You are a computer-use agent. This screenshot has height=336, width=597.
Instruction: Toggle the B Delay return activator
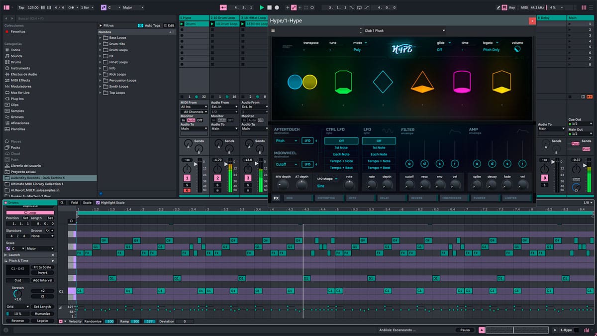point(544,178)
